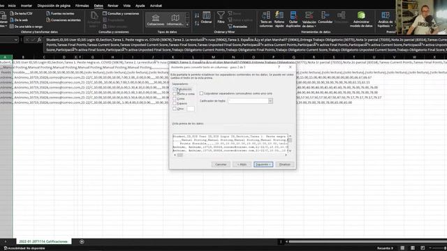This screenshot has height=251, width=447.
Task: Toggle Considerar separadores consecutivos como uno solo
Action: 201,93
